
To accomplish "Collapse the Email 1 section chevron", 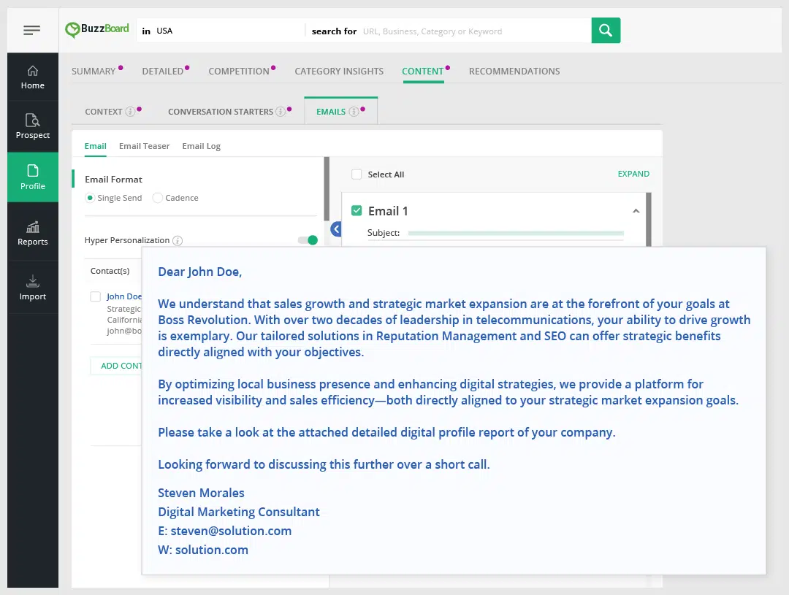I will [636, 211].
